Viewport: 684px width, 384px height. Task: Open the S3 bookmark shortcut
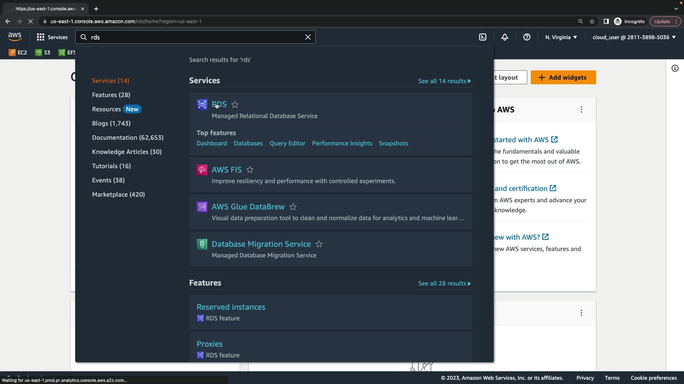coord(43,53)
